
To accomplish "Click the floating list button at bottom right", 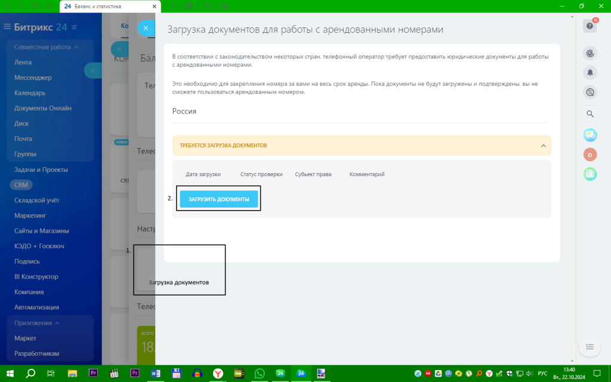I will click(x=590, y=347).
